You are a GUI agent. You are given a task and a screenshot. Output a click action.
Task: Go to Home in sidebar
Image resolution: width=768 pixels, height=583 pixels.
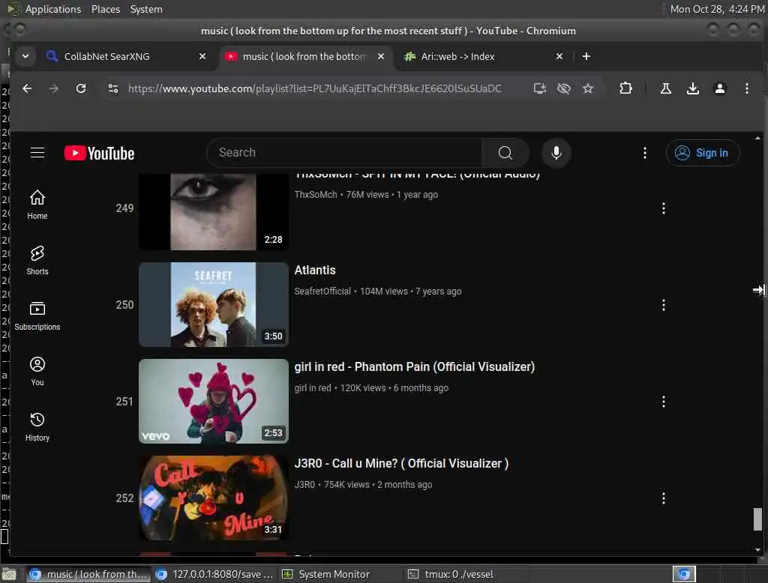(37, 205)
